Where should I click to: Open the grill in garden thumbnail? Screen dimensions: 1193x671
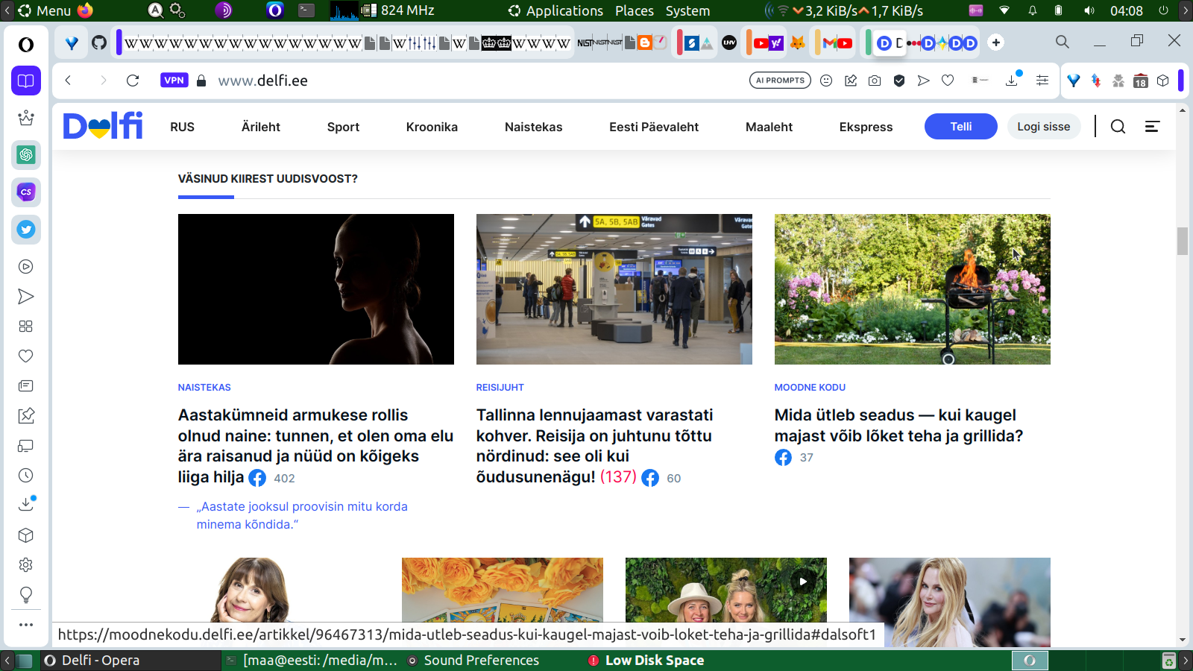click(913, 289)
